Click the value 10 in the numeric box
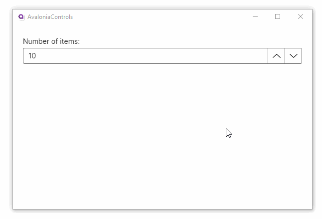Viewport: 322px width, 219px height. tap(32, 56)
